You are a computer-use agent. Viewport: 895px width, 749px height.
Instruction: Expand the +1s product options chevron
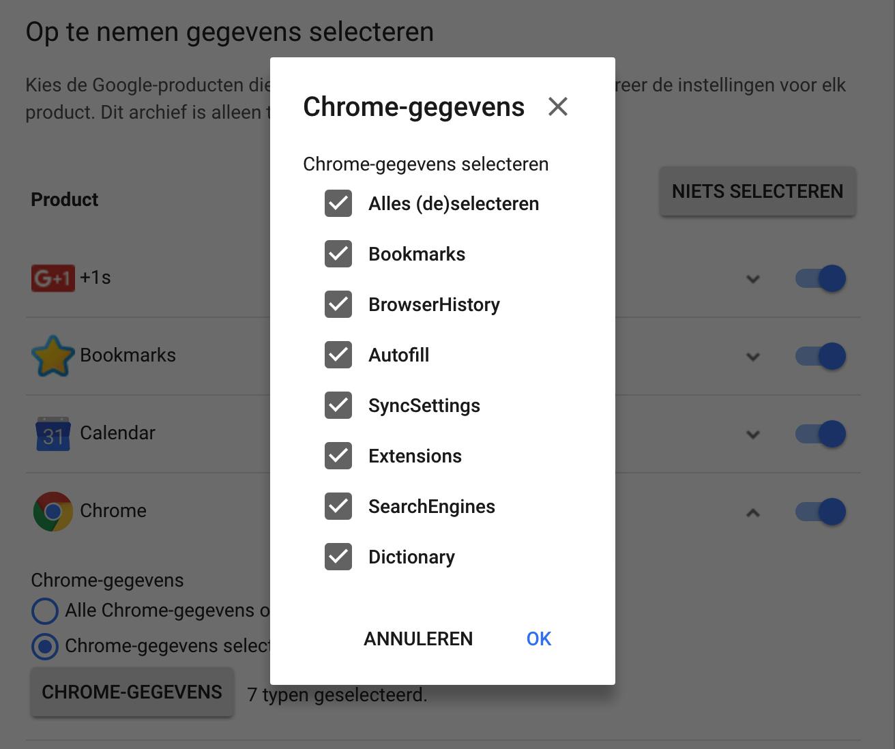753,279
